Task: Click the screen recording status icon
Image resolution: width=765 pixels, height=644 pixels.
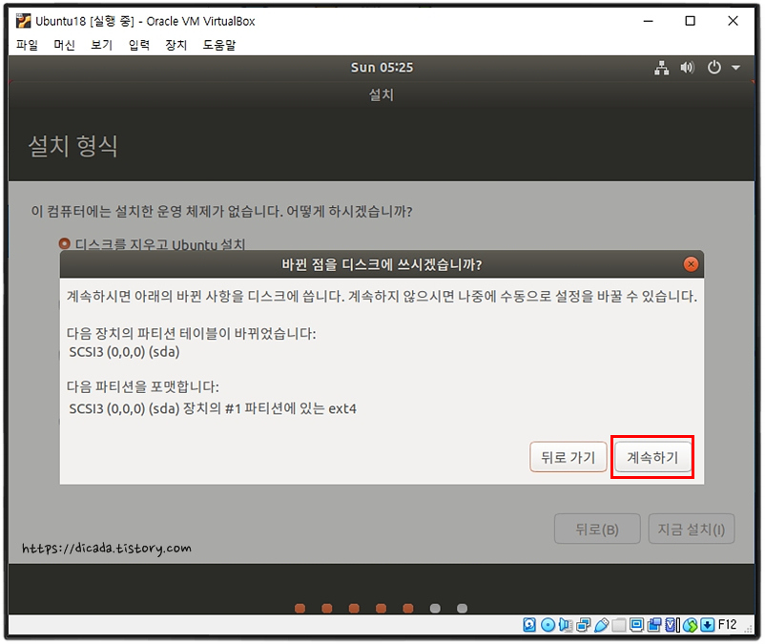Action: [654, 625]
